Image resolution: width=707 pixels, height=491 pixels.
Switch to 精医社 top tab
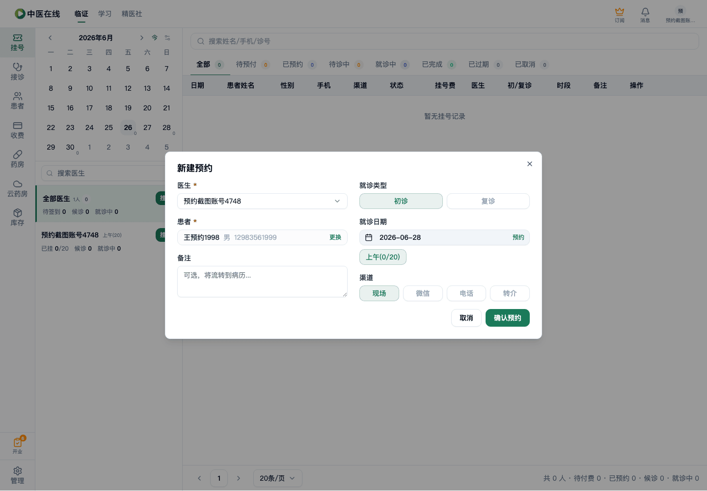(132, 14)
